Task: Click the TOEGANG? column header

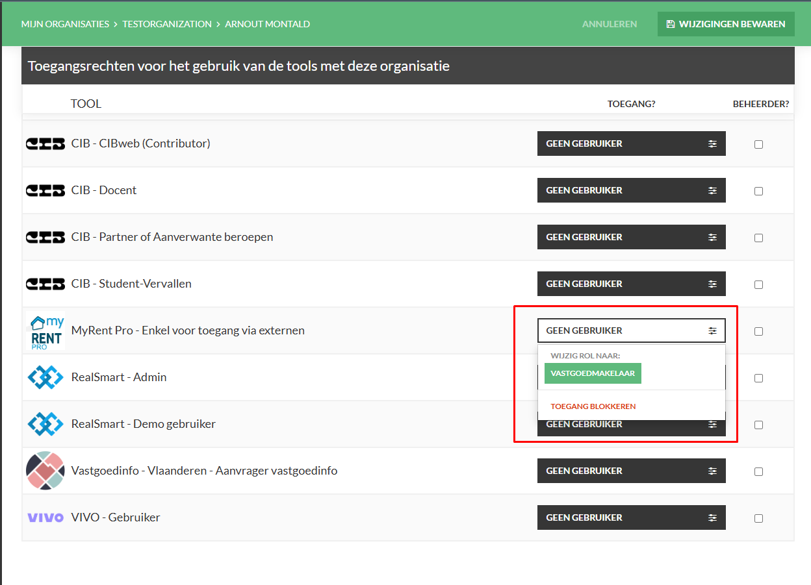Action: coord(632,104)
